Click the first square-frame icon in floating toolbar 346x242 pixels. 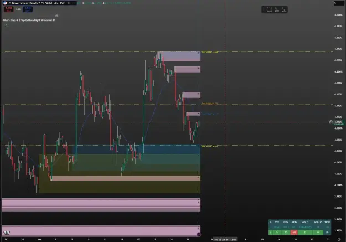click(270, 9)
